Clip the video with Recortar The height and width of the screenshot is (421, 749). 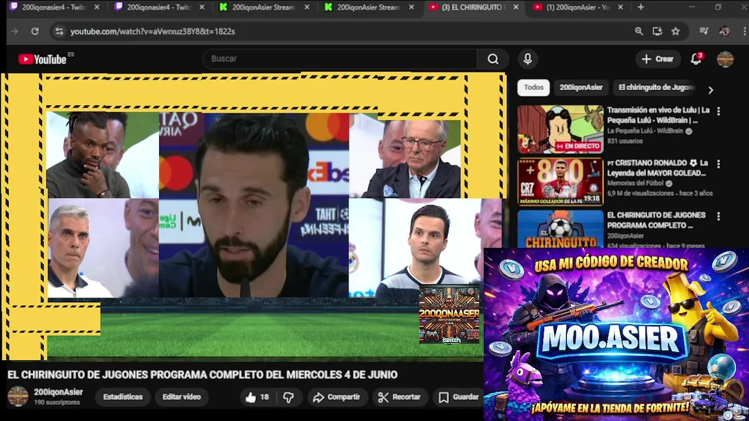(x=400, y=397)
